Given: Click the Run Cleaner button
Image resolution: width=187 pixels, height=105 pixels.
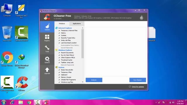Looking at the screenshot, I should (x=138, y=80).
